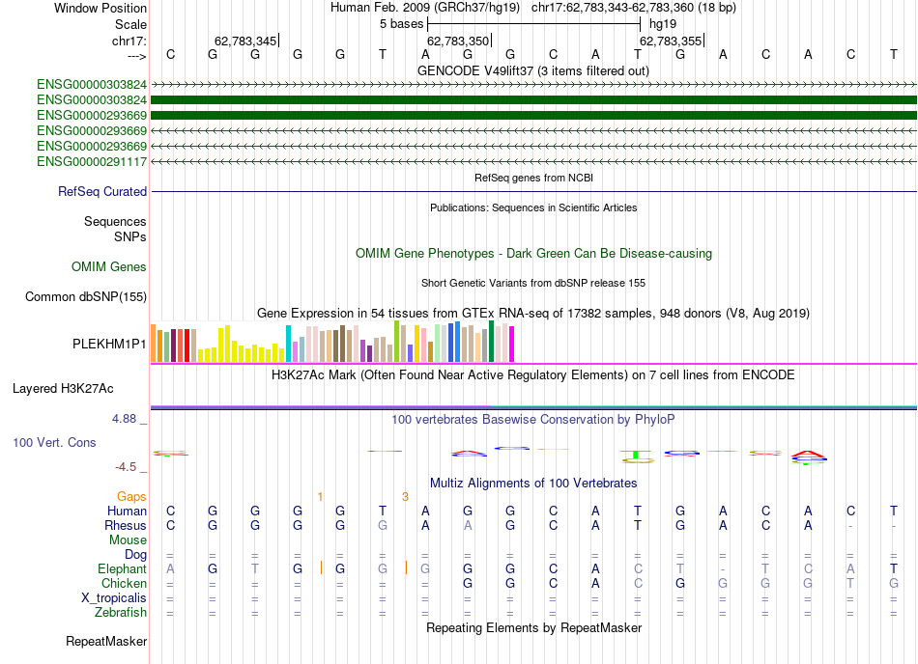Viewport: 918px width, 664px height.
Task: Click the PLEKHM1P1 GTEx expression label
Action: pos(109,345)
